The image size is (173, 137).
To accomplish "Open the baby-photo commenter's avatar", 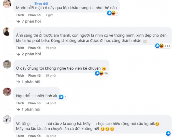I will pos(7,64).
